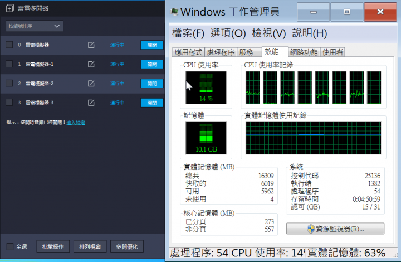Switch to the 應用程式 tab
The image size is (401, 262).
188,52
